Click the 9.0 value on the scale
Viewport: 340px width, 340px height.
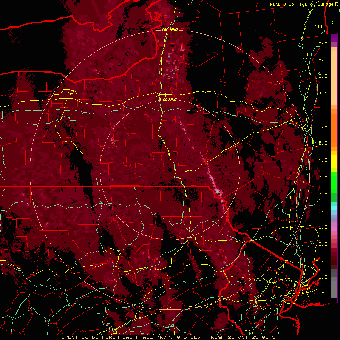coord(323,59)
